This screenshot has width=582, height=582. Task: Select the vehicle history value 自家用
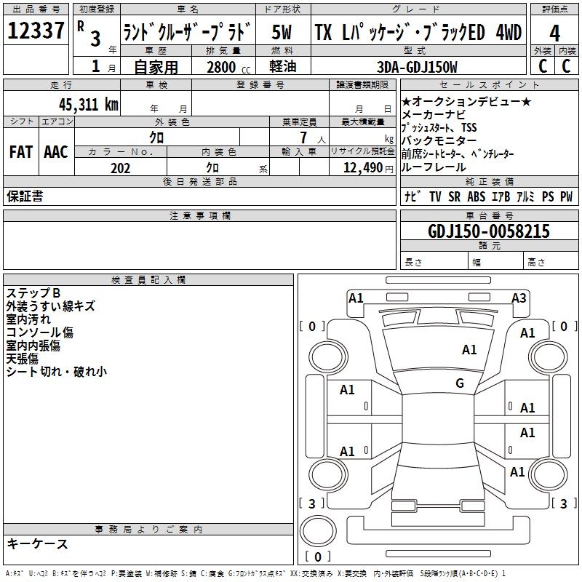pyautogui.click(x=156, y=67)
